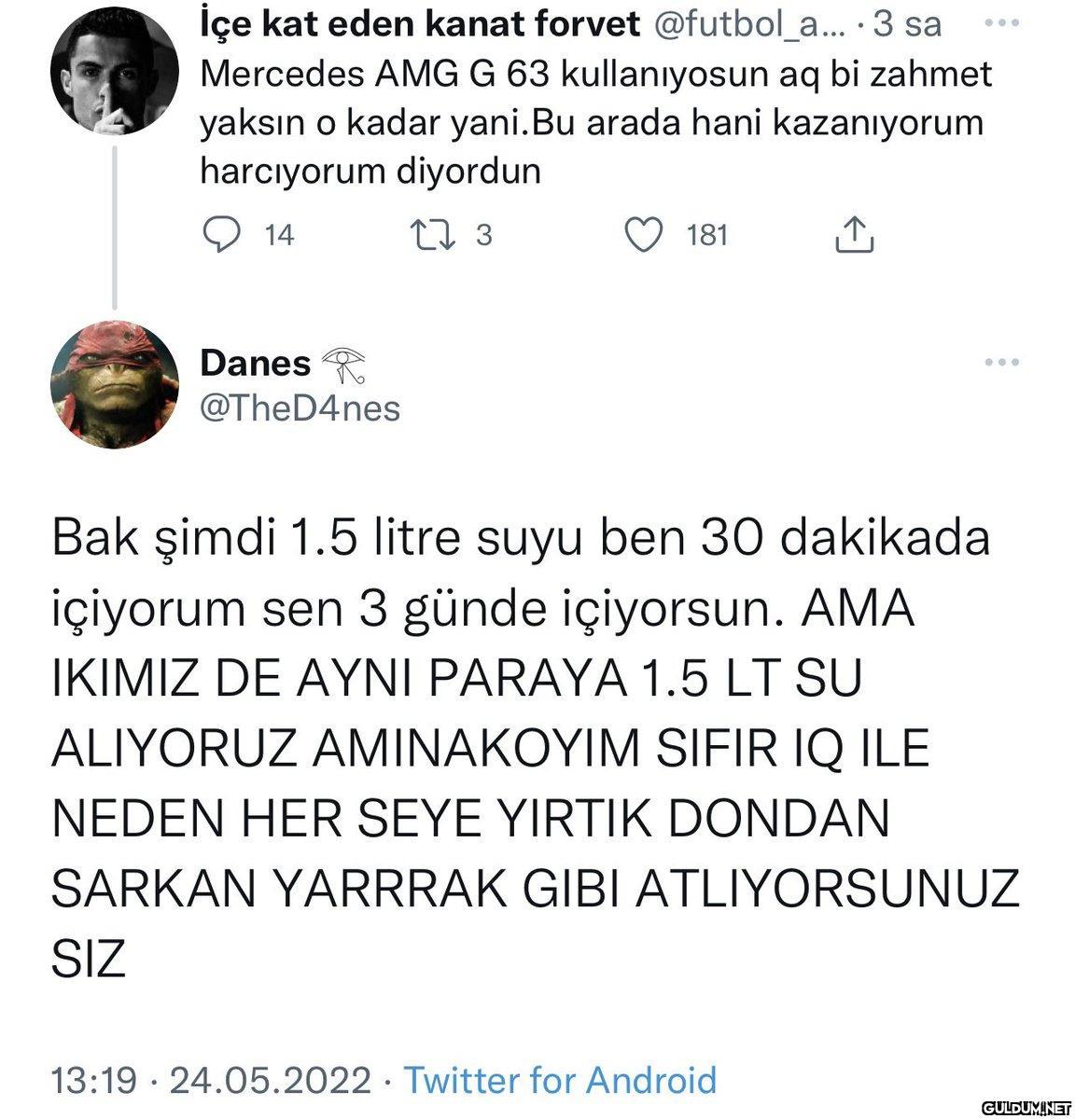Click the reply speech bubble icon

(221, 235)
